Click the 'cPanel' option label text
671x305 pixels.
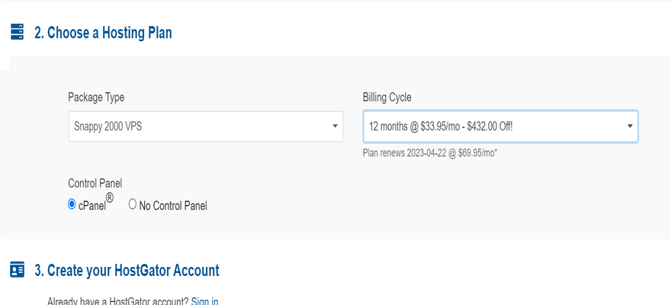coord(92,205)
